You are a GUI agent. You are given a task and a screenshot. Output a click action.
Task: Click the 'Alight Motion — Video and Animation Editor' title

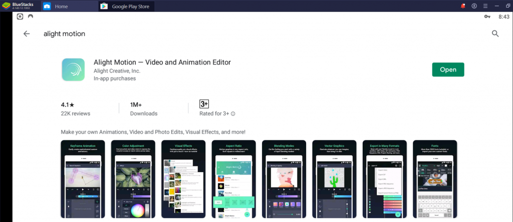162,62
